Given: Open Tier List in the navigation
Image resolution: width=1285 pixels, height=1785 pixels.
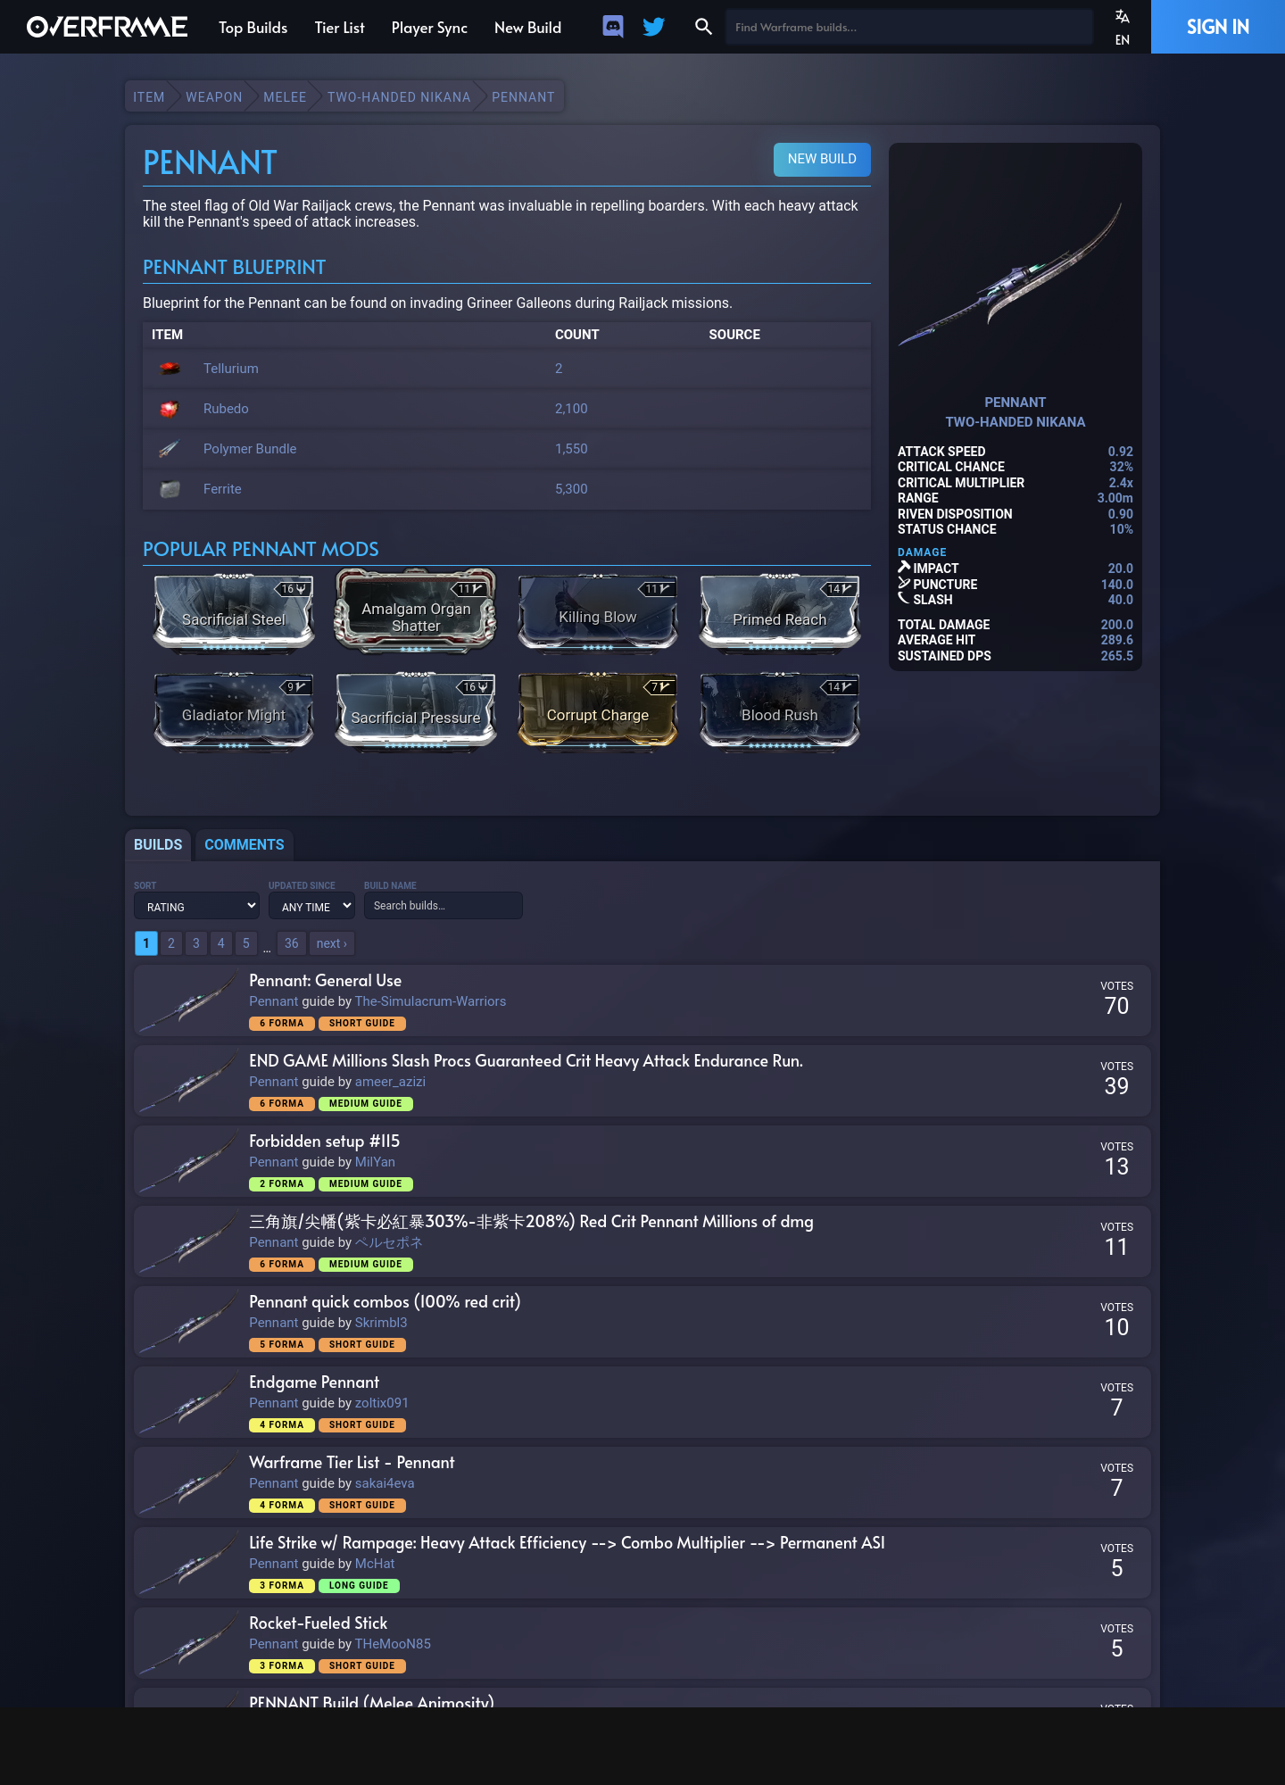Looking at the screenshot, I should [340, 28].
